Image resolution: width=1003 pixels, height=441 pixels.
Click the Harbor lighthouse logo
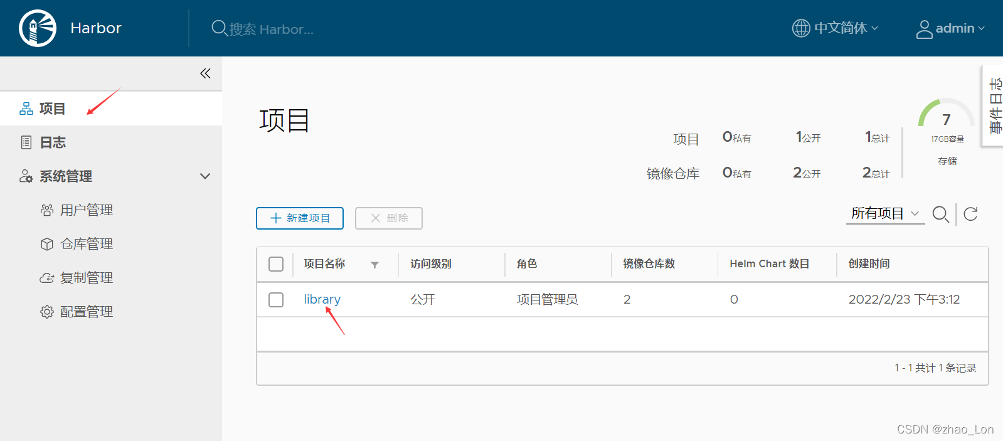(38, 28)
